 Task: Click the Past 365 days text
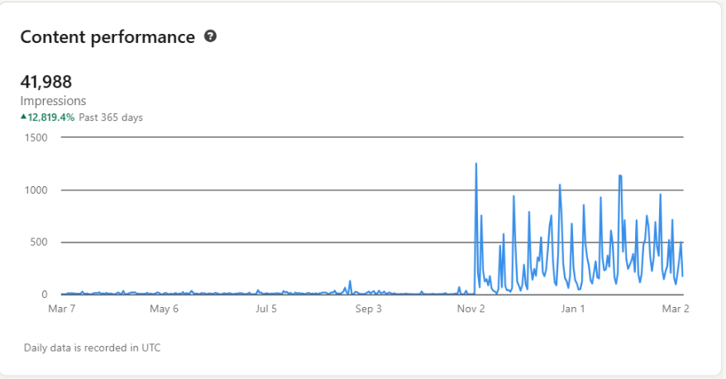111,118
